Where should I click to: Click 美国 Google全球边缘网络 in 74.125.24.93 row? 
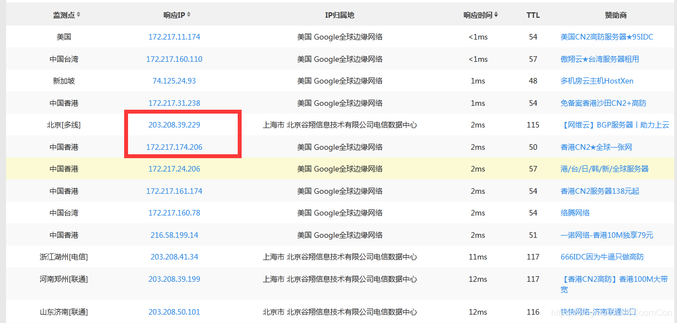(340, 81)
